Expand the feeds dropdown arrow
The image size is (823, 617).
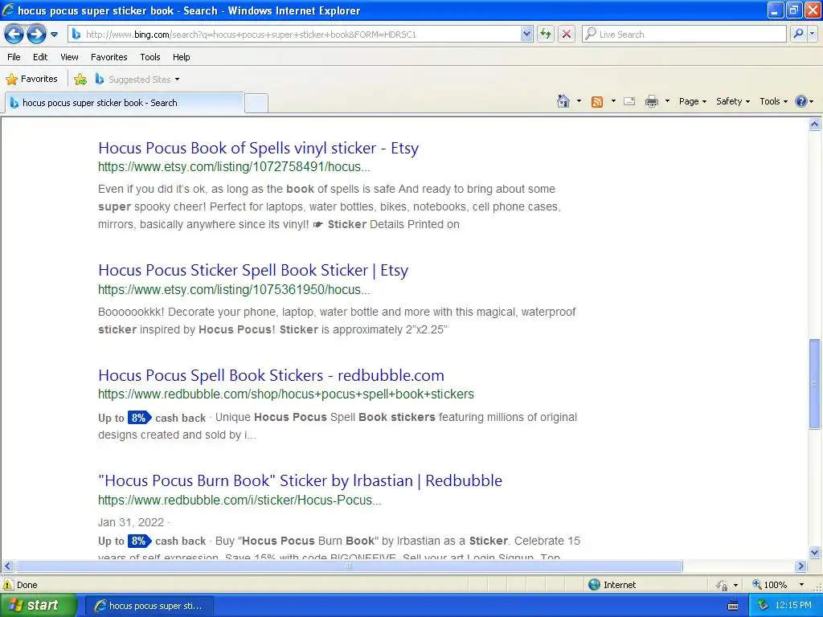[x=613, y=101]
